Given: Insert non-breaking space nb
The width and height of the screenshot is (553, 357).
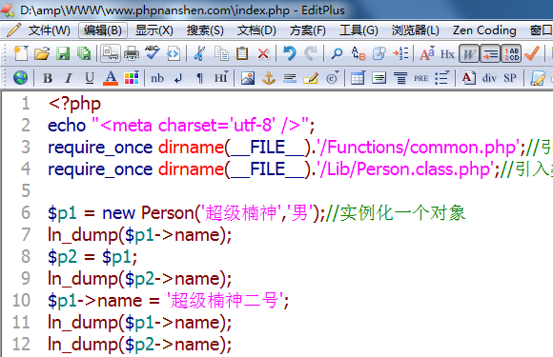Looking at the screenshot, I should 157,78.
